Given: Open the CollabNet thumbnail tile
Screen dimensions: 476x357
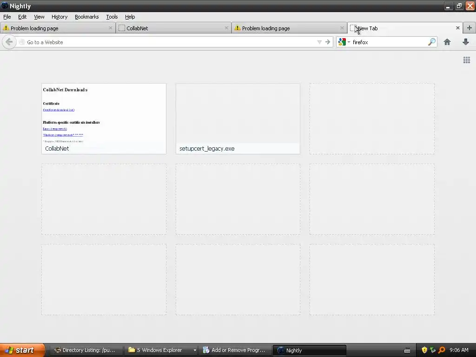Looking at the screenshot, I should coord(104,119).
